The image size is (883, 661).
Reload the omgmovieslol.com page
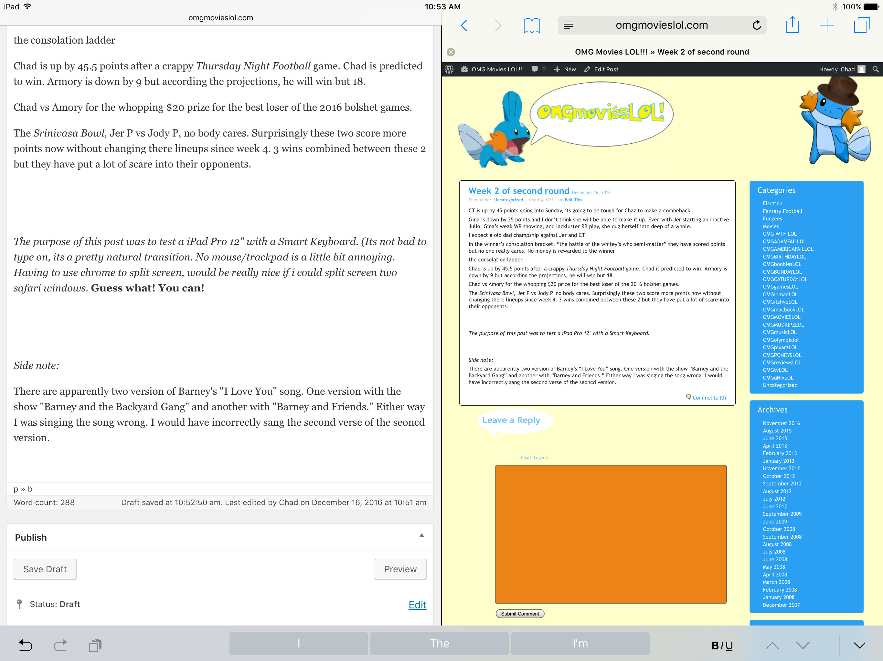click(756, 25)
